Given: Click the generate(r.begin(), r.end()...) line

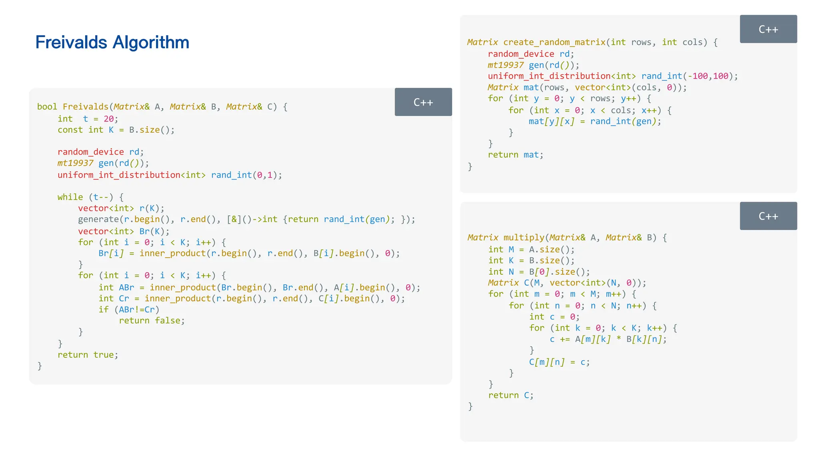Looking at the screenshot, I should (246, 219).
